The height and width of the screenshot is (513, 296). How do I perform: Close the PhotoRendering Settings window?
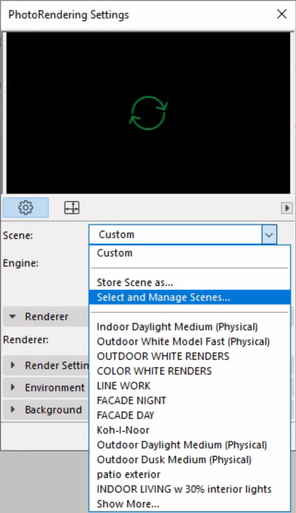pos(282,14)
